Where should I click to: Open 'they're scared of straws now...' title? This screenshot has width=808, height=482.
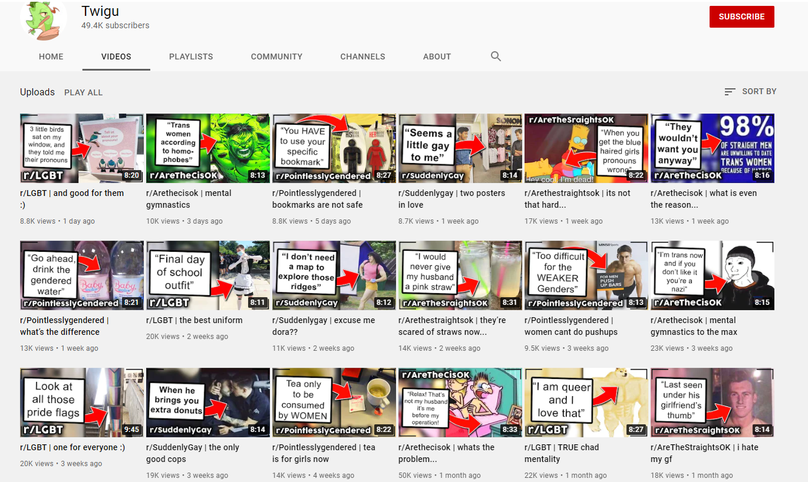pos(452,326)
